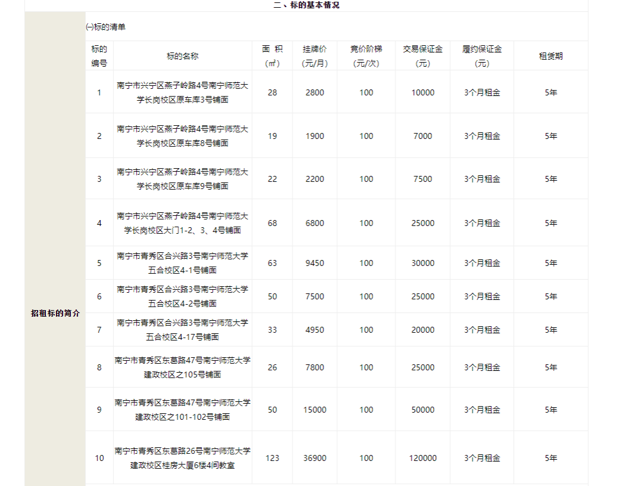Click the 标的名称 column header

coord(182,56)
